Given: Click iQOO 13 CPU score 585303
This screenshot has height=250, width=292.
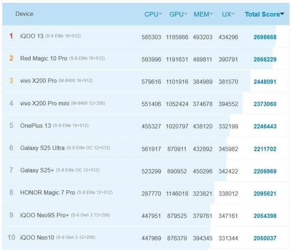Looking at the screenshot, I should (151, 37).
